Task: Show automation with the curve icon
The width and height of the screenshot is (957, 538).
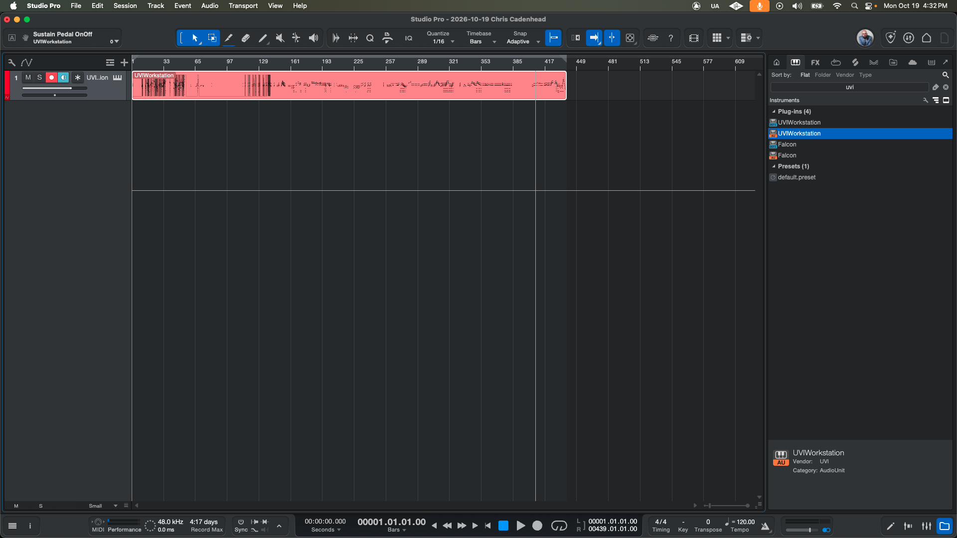Action: [27, 62]
